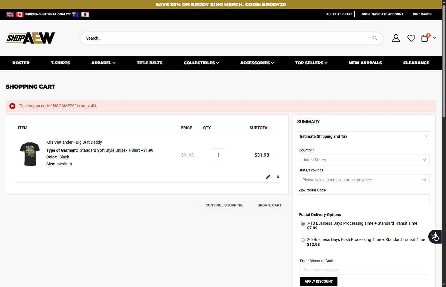Open the user account icon
The image size is (446, 287).
pos(396,38)
